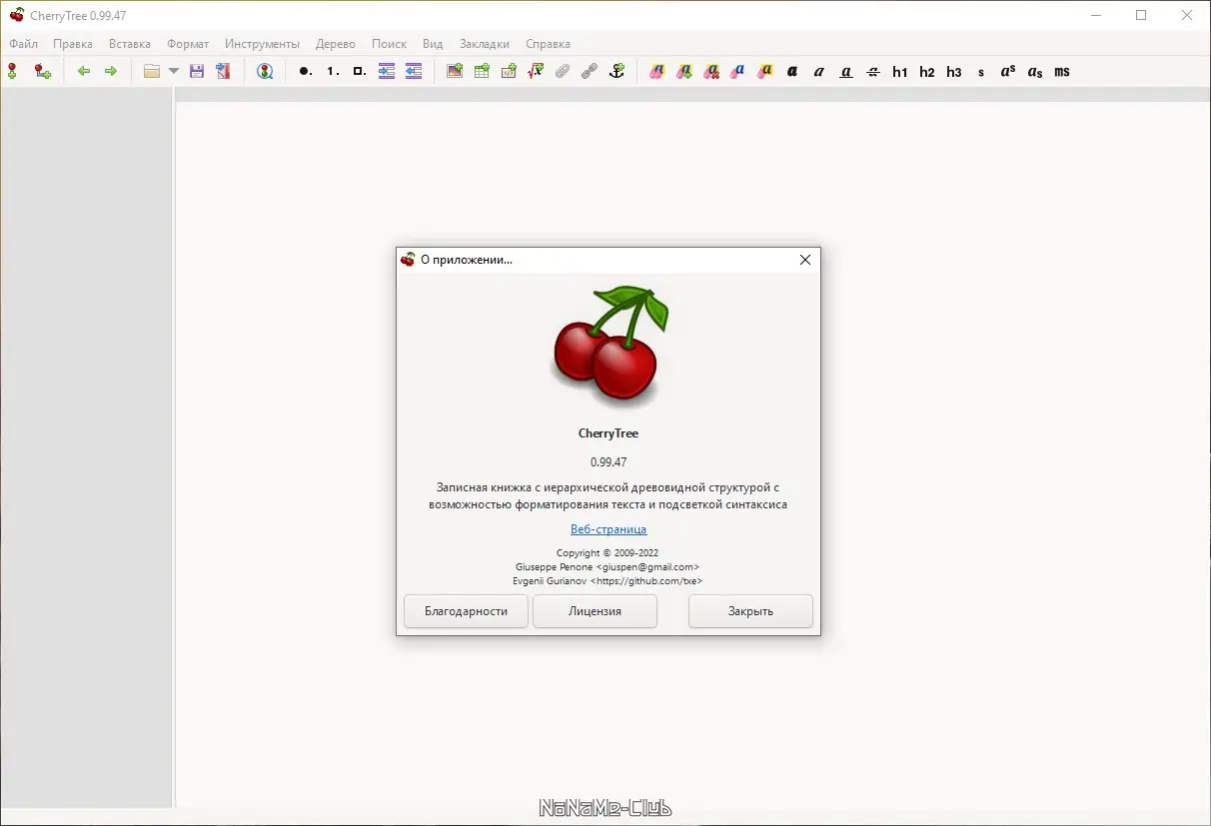Toggle underline text formatting
This screenshot has height=826, width=1211.
(846, 72)
